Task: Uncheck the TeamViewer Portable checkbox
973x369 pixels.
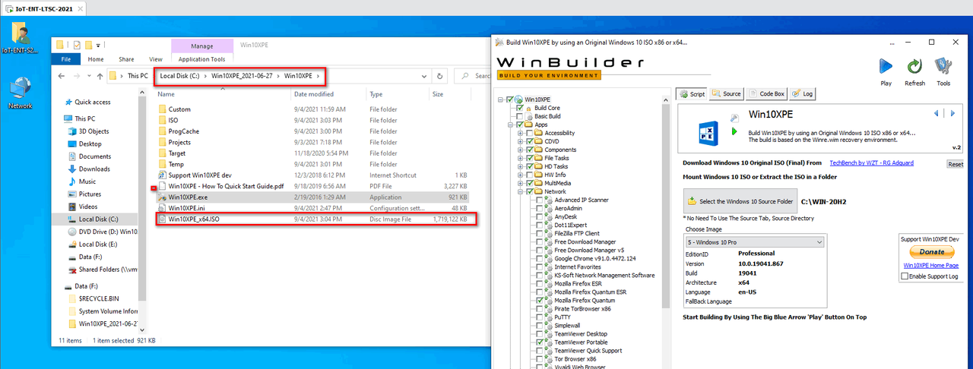Action: click(539, 342)
